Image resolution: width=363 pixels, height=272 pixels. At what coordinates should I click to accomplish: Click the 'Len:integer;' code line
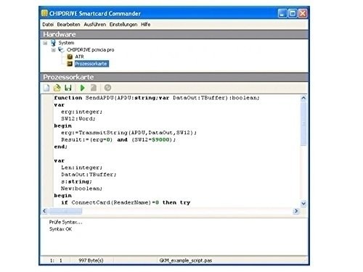82,168
